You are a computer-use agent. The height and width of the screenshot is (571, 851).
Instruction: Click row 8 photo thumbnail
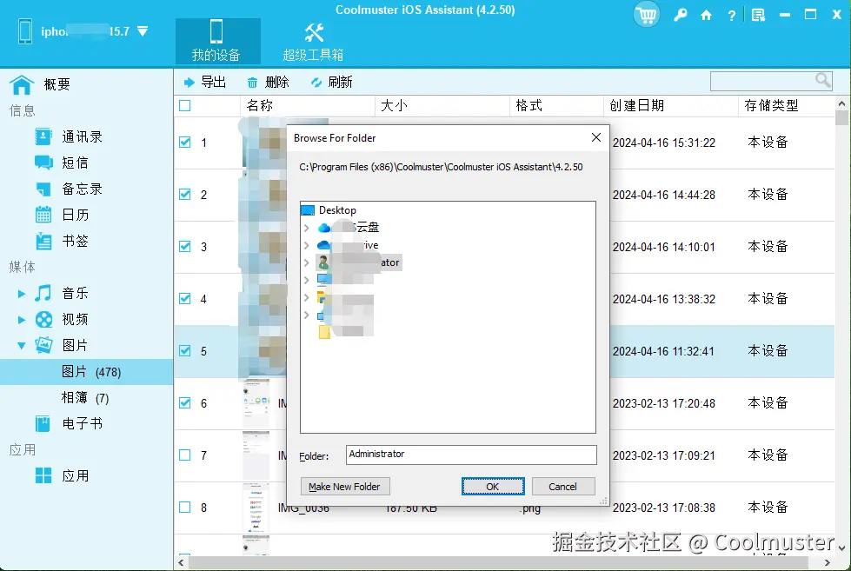tap(256, 507)
